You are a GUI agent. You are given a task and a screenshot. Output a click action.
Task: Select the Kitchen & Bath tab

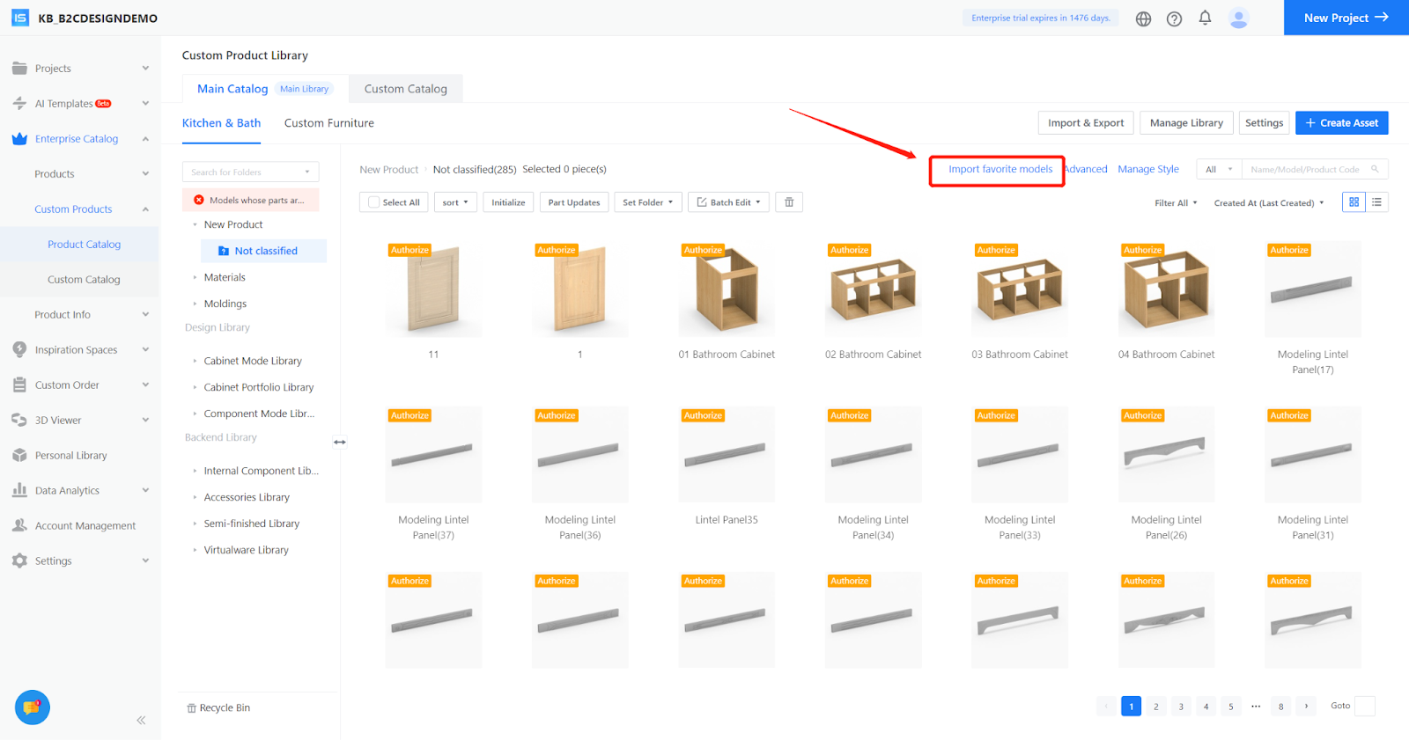222,123
